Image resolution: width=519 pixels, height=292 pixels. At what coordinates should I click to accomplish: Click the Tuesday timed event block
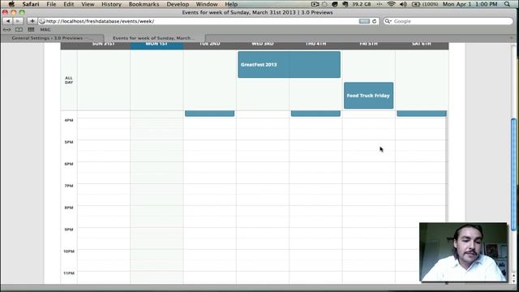pyautogui.click(x=209, y=114)
